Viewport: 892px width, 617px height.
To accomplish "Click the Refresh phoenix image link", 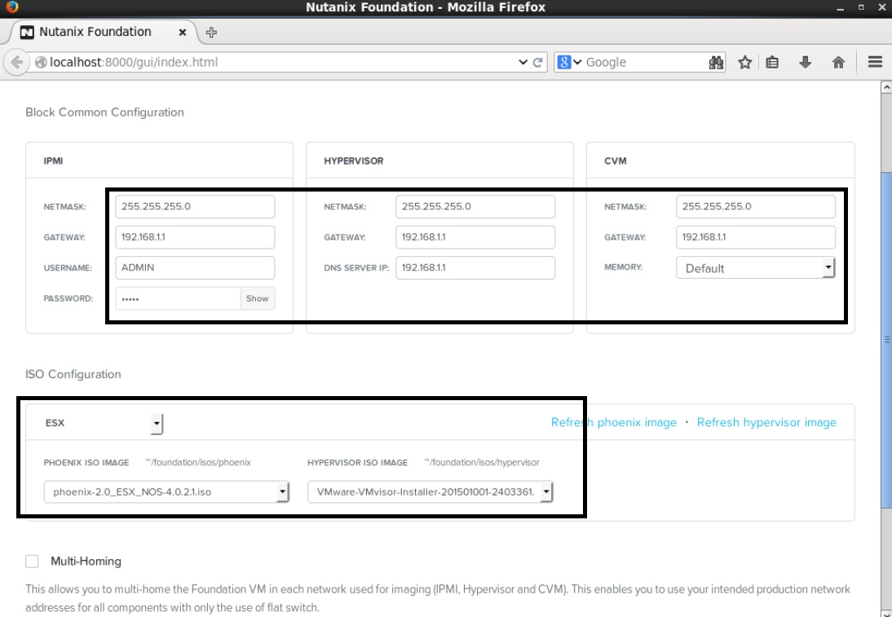I will click(x=613, y=422).
